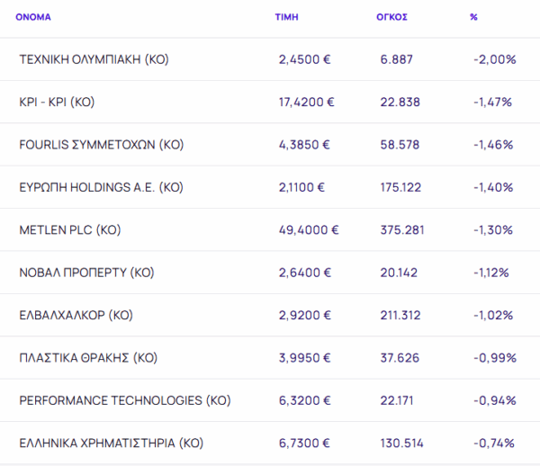
Task: Click percent change -1,40%
Action: pos(493,188)
